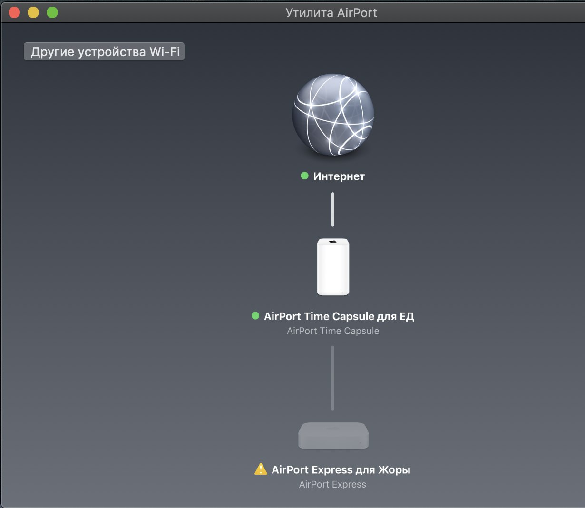585x508 pixels.
Task: Click "AirPort Time Capsule для ЕД" name
Action: tap(339, 316)
